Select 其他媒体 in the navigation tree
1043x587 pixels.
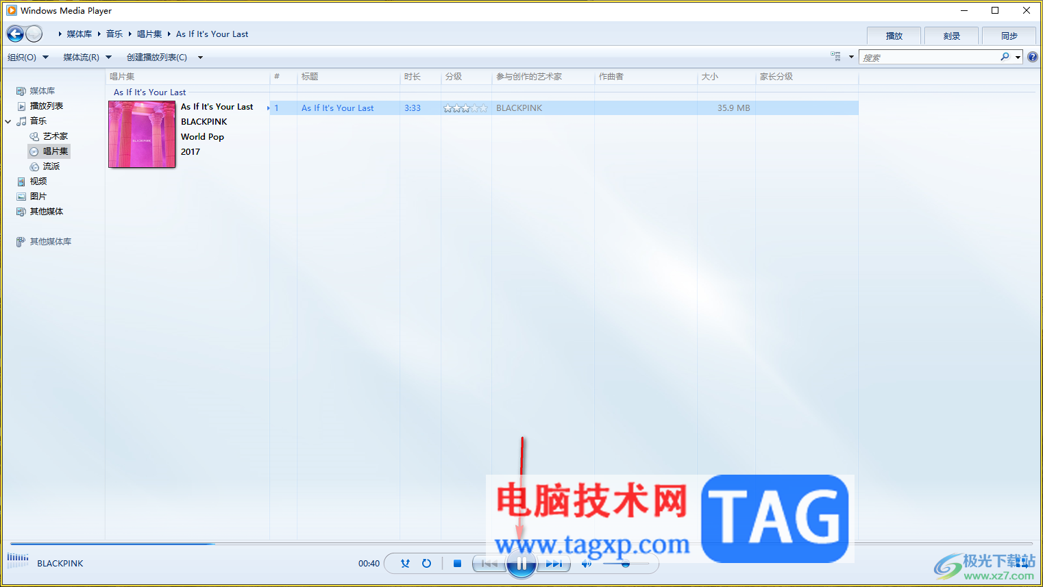[46, 211]
